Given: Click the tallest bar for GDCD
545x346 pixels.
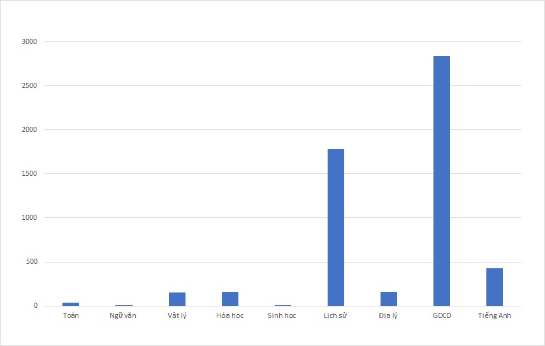Looking at the screenshot, I should (x=441, y=181).
